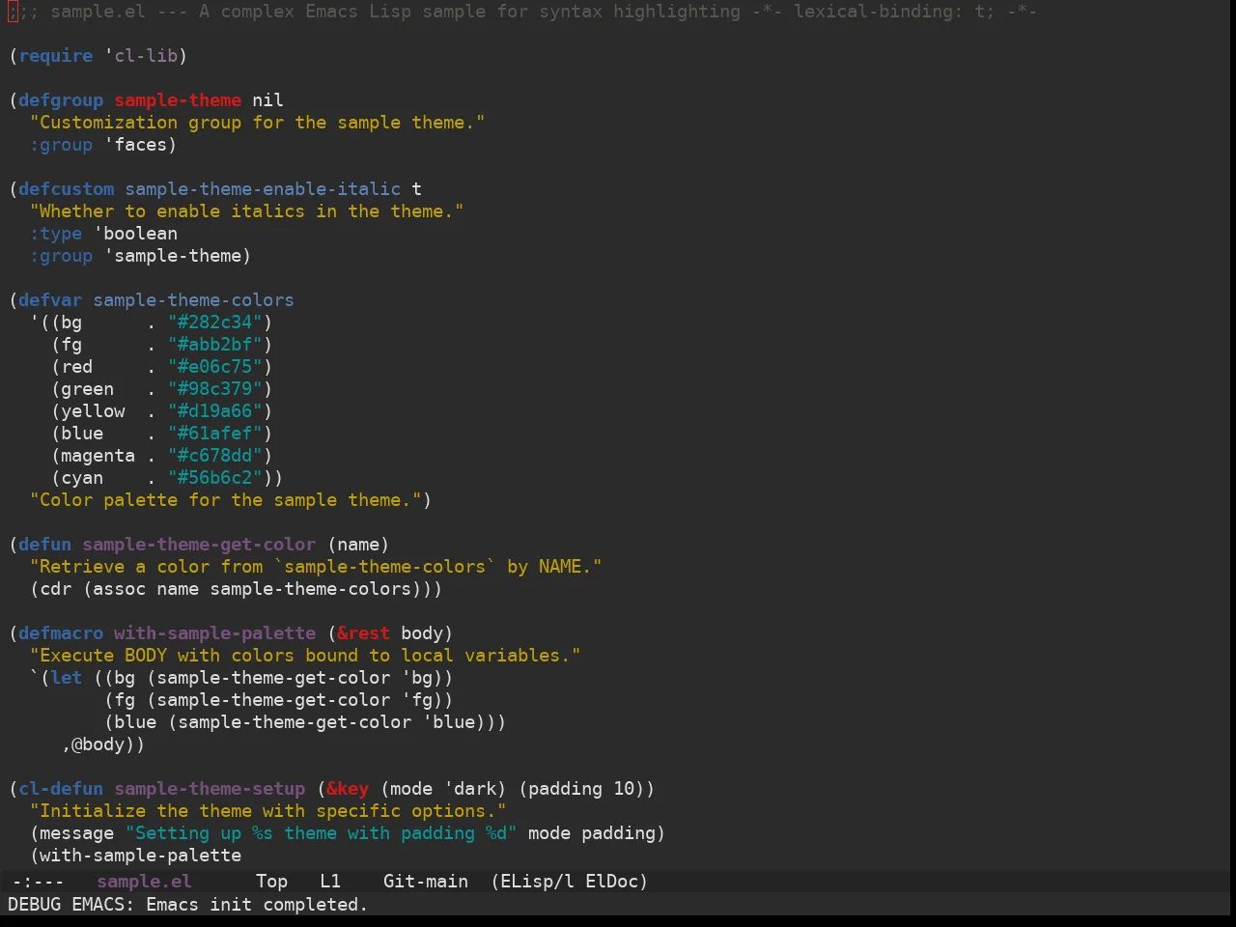Click the defvar keyword

coord(50,300)
